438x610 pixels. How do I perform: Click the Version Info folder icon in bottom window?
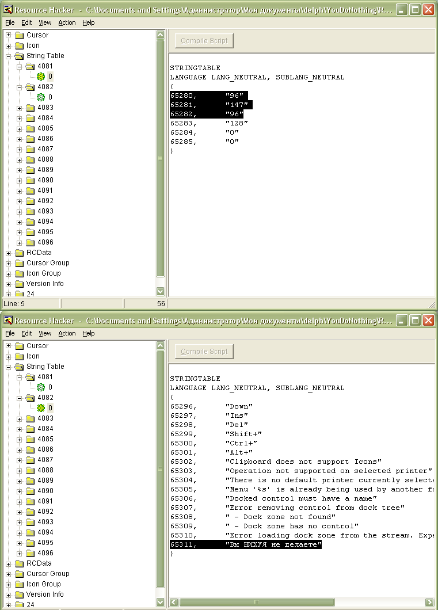click(19, 594)
